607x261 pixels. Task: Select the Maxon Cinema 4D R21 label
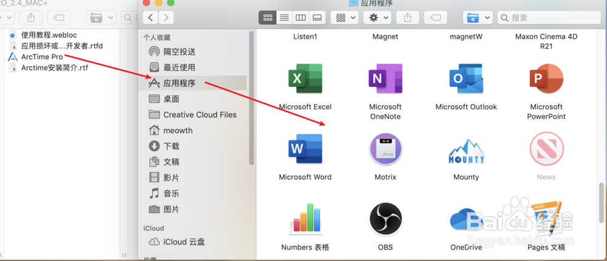pos(546,41)
